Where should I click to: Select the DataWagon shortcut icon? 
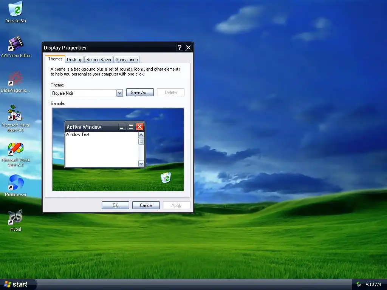(x=15, y=82)
